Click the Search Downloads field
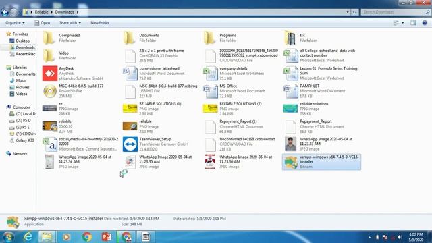This screenshot has width=432, height=243. pos(396,12)
